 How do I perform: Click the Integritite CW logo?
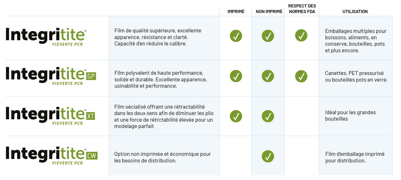pyautogui.click(x=51, y=156)
